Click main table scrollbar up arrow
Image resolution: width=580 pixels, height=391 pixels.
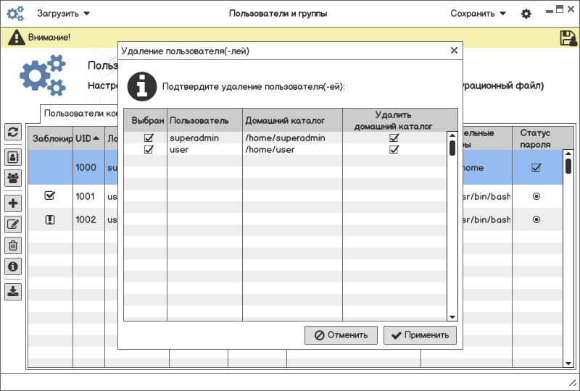tap(568, 154)
